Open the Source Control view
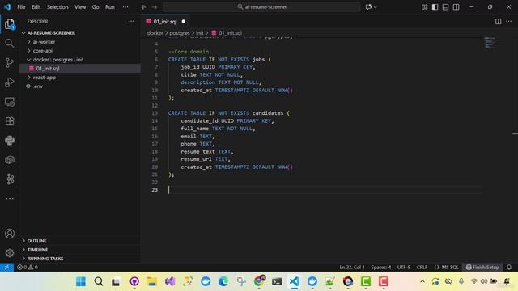Image resolution: width=518 pixels, height=291 pixels. [x=10, y=63]
